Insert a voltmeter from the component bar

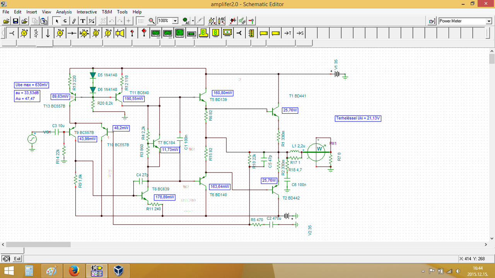click(24, 33)
